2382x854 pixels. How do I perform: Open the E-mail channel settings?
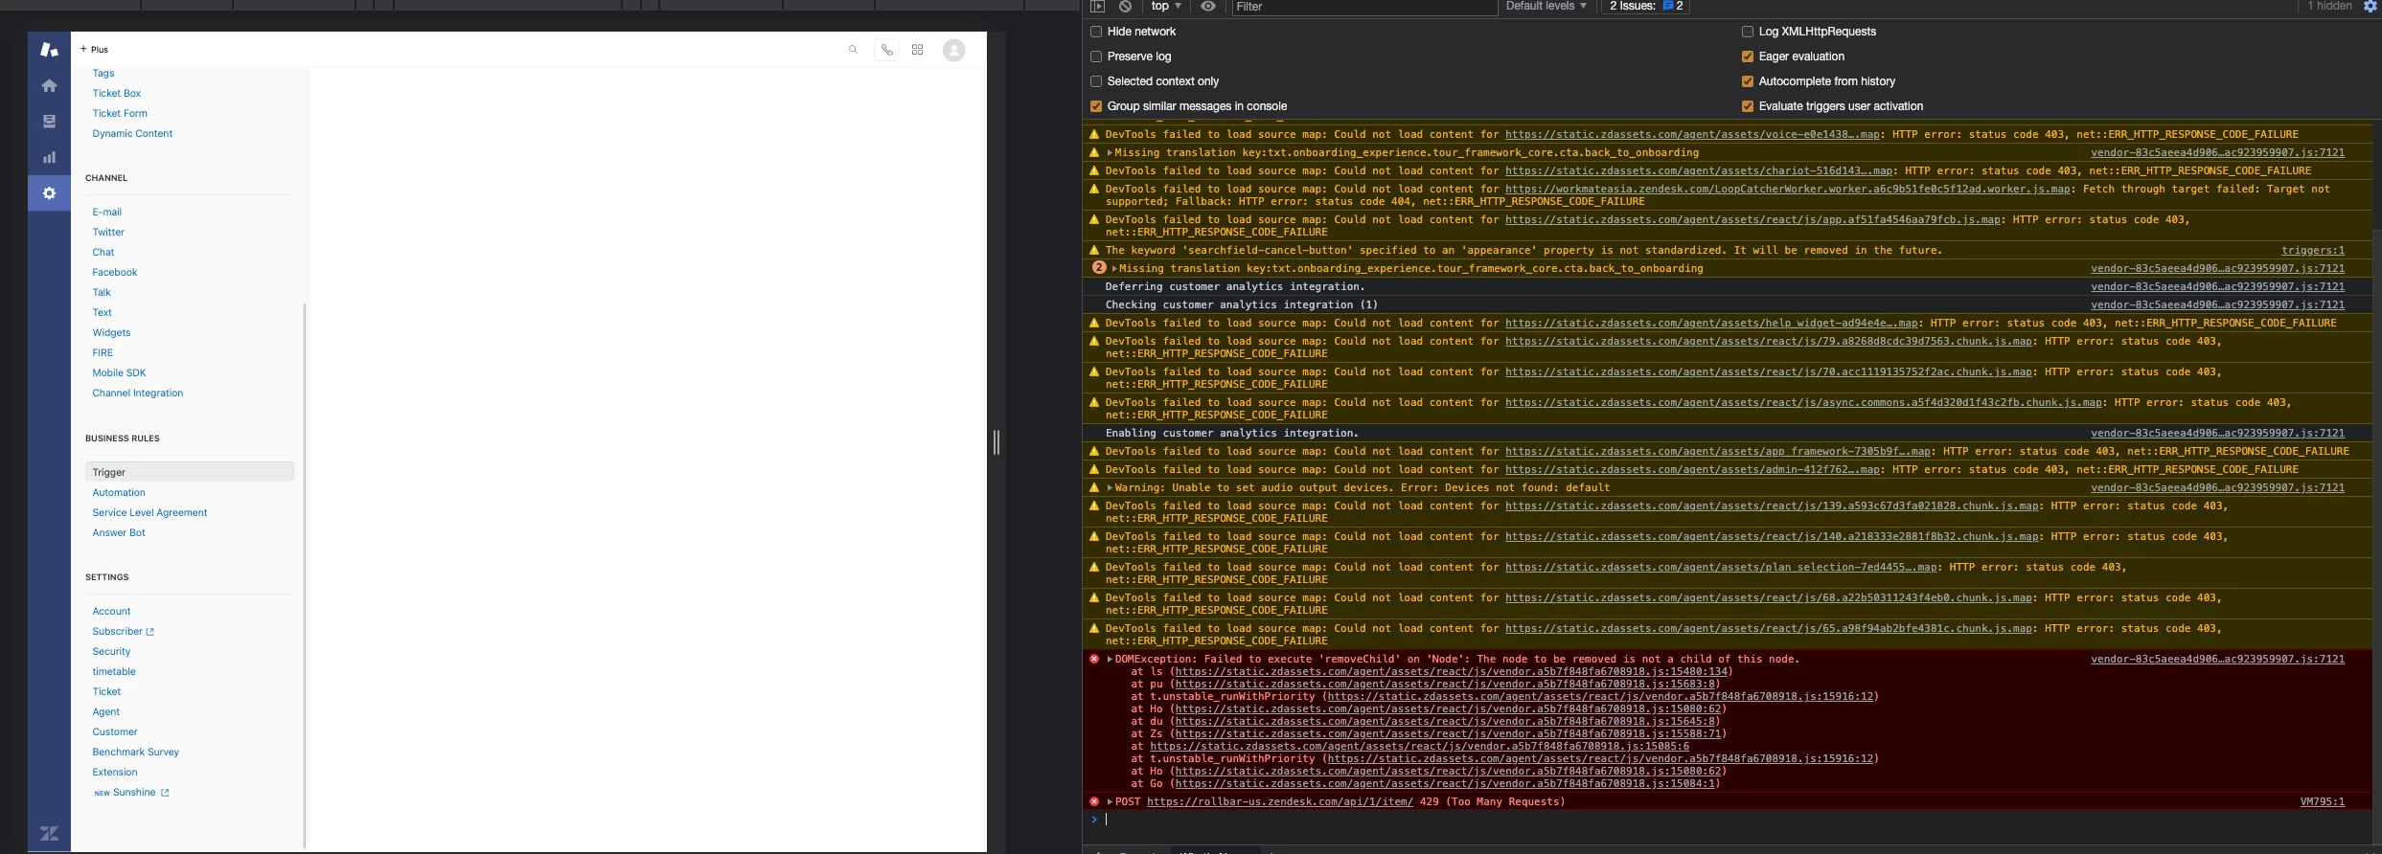106,212
